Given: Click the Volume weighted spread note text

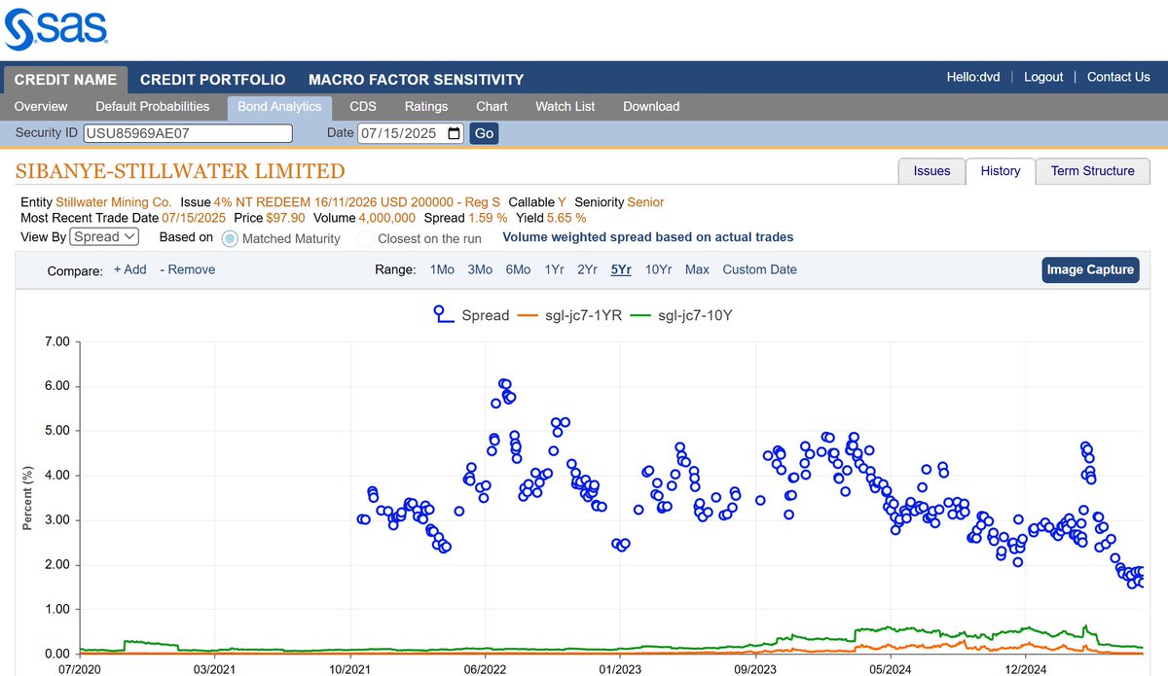Looking at the screenshot, I should click(x=648, y=237).
